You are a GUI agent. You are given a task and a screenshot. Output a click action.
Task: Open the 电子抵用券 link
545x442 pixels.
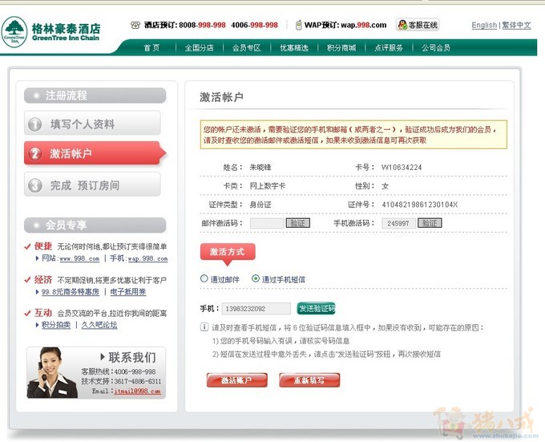128,292
